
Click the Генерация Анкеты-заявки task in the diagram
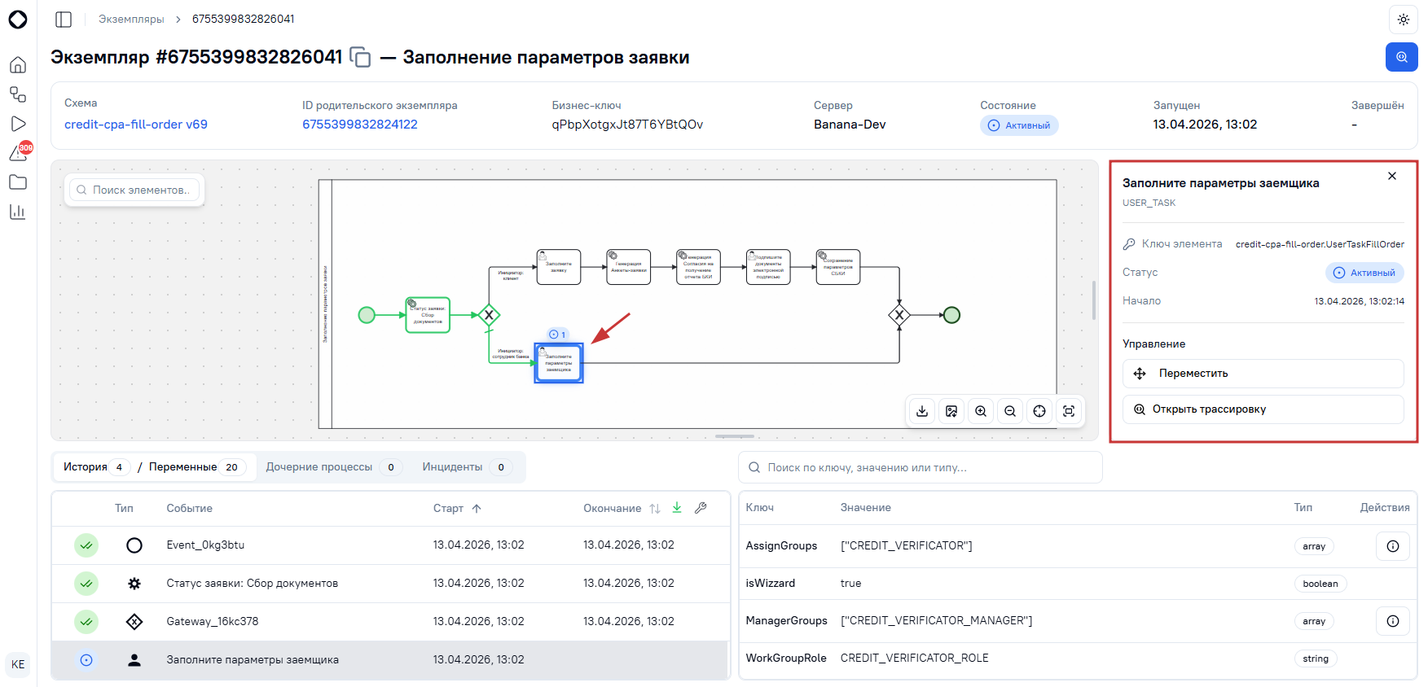629,267
